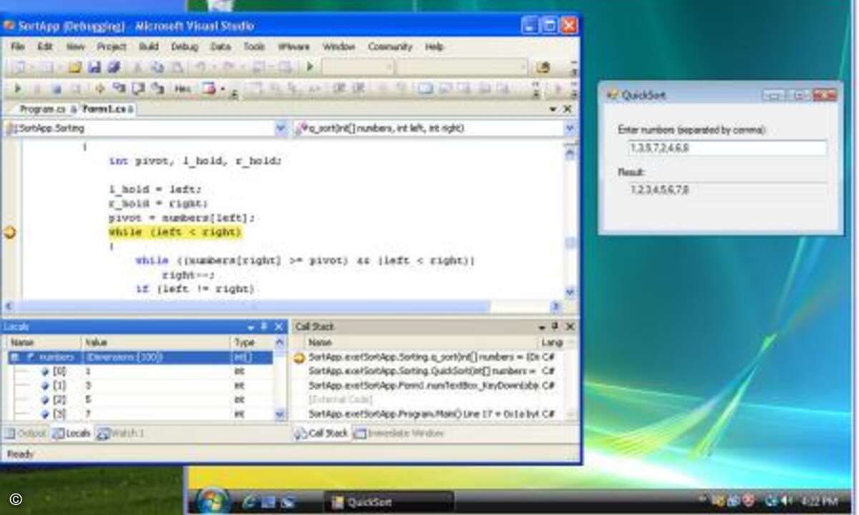Close the Form1.cs document with the X
The width and height of the screenshot is (859, 515).
pyautogui.click(x=568, y=109)
